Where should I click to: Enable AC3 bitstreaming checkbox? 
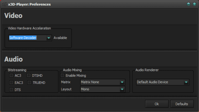[x=11, y=76]
